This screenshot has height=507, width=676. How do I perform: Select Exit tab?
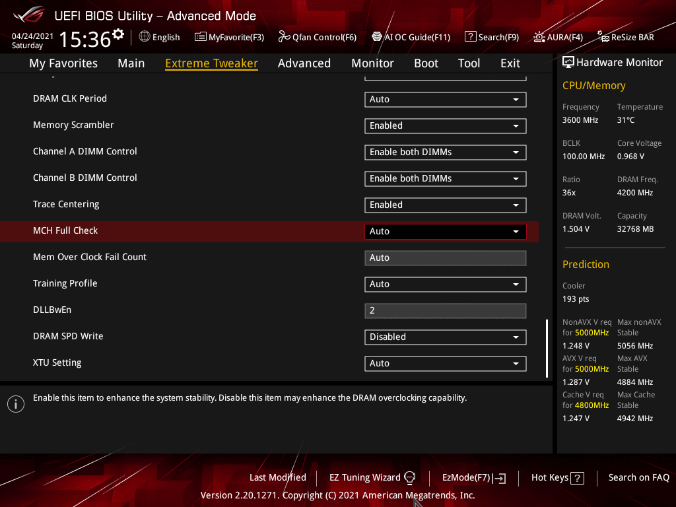510,63
